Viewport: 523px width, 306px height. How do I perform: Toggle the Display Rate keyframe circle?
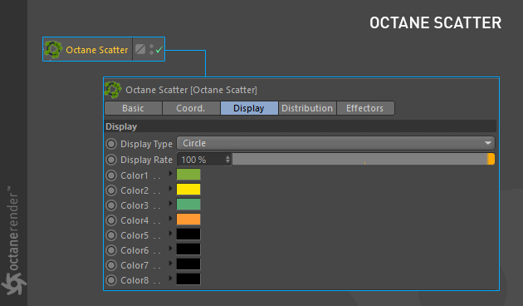(x=111, y=160)
